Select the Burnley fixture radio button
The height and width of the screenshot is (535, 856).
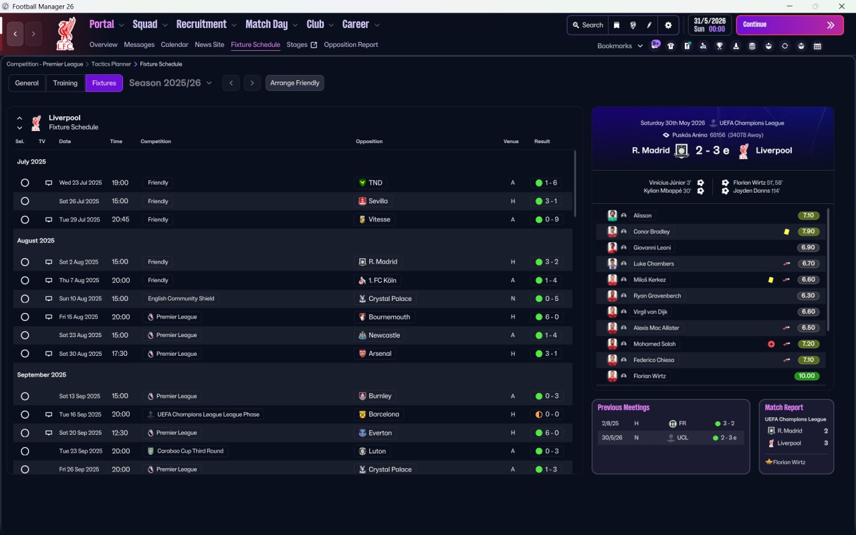point(25,396)
